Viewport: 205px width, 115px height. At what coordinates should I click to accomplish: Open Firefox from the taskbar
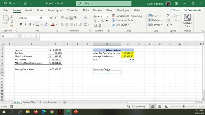[x=36, y=112]
